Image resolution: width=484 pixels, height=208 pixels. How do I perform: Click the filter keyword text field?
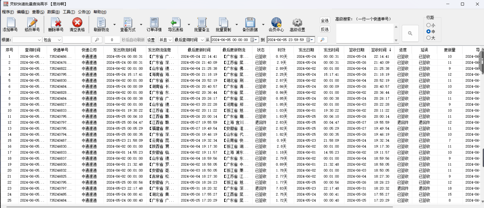77,40
